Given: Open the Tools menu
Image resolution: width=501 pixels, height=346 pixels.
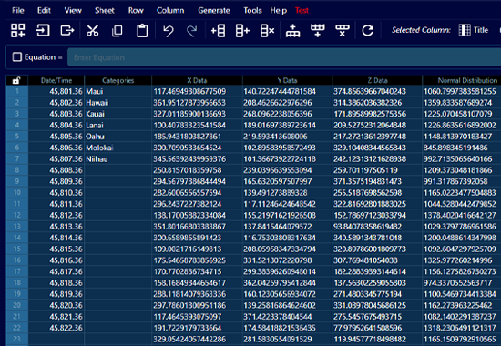Looking at the screenshot, I should [252, 10].
